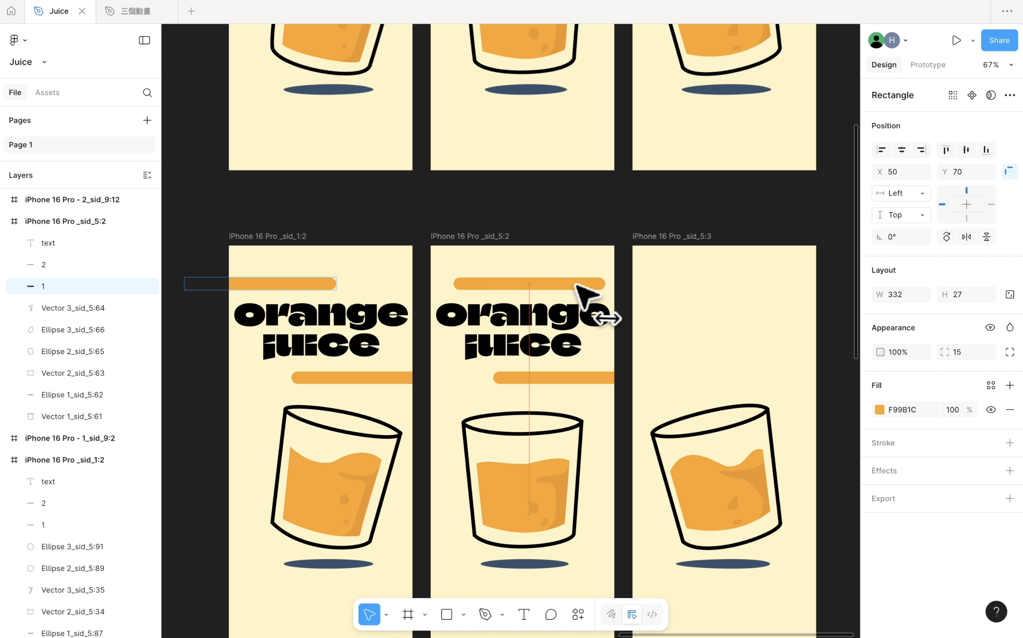The height and width of the screenshot is (638, 1023).
Task: Click the Share button
Action: click(x=999, y=40)
